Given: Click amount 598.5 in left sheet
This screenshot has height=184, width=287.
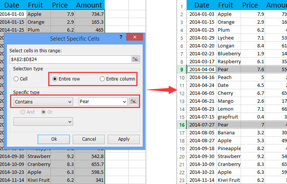Looking at the screenshot, I should 90,172.
